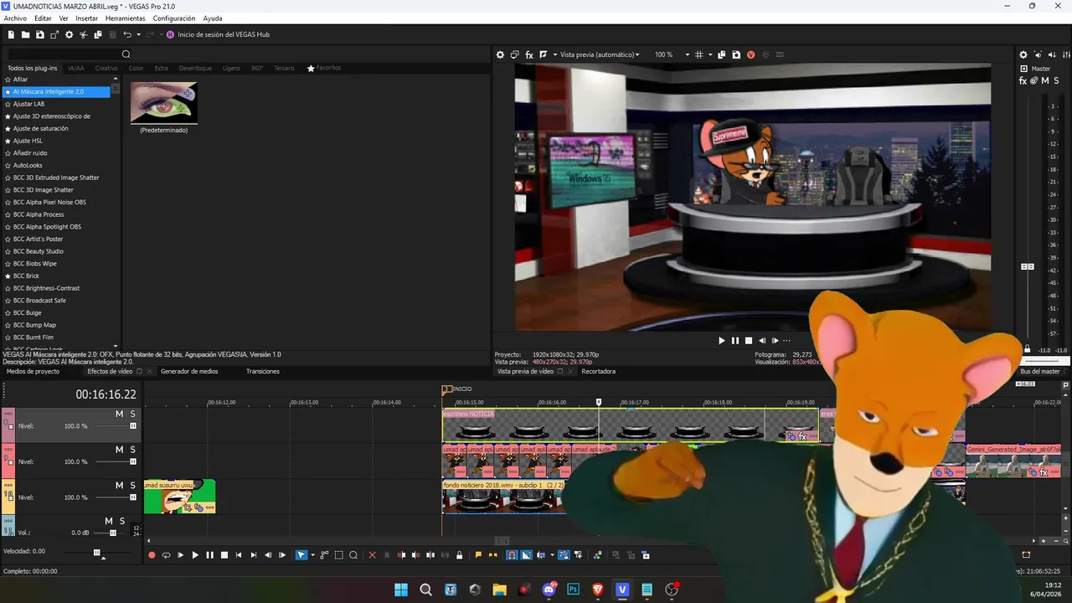Image resolution: width=1072 pixels, height=603 pixels.
Task: Click the record button in transport bar
Action: pos(152,555)
